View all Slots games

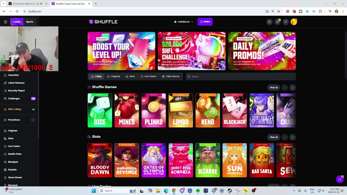[274, 137]
